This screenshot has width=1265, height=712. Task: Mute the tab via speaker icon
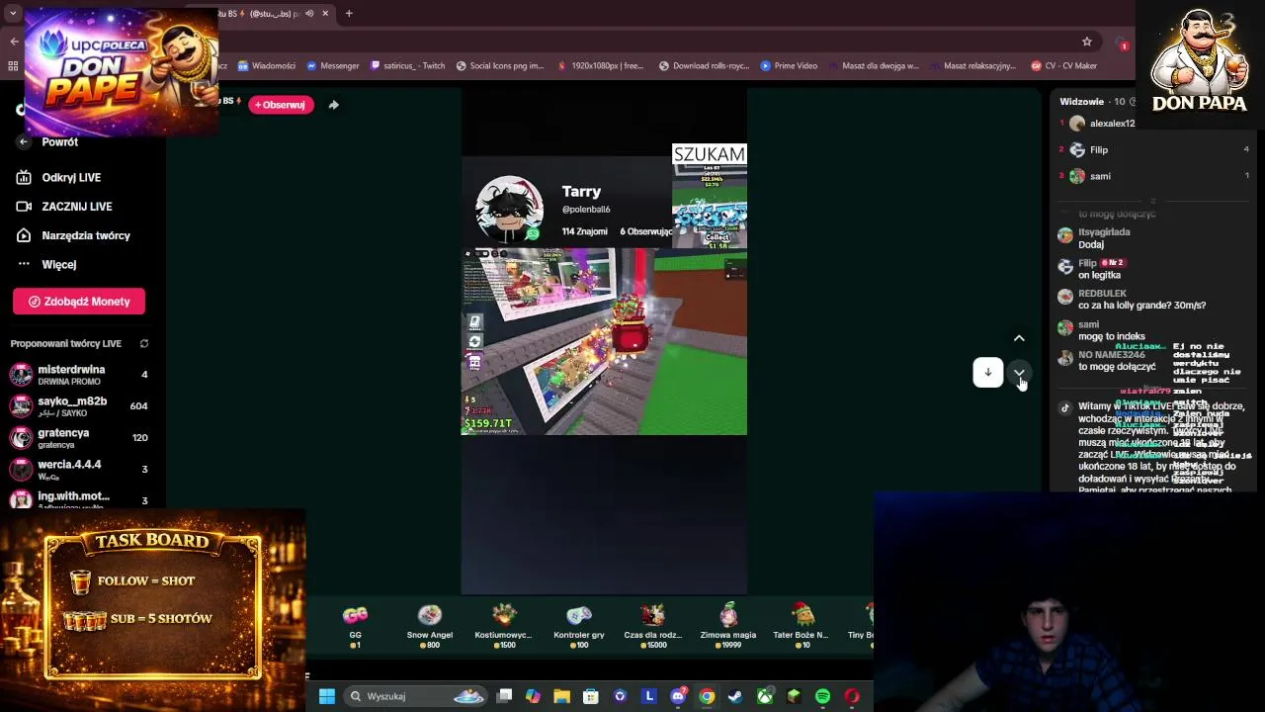pyautogui.click(x=309, y=14)
